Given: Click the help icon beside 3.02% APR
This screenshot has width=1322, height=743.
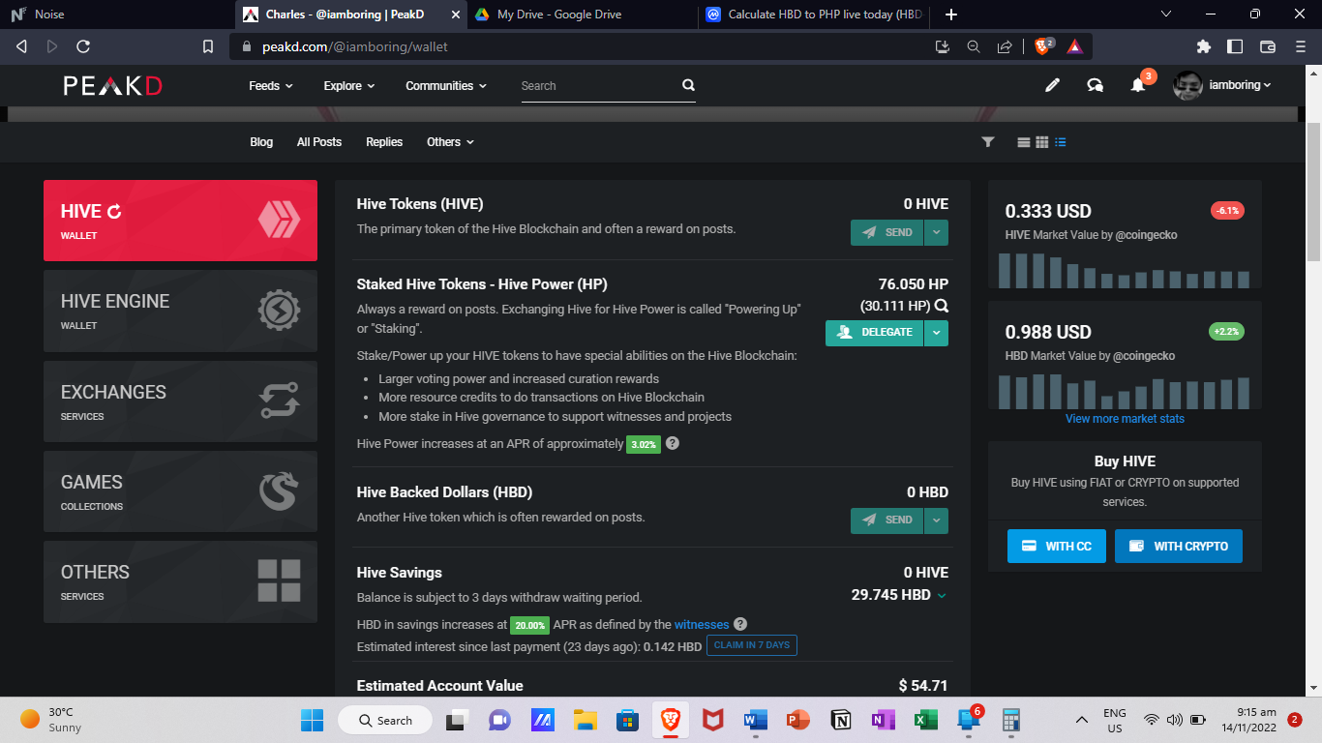Looking at the screenshot, I should click(x=673, y=443).
